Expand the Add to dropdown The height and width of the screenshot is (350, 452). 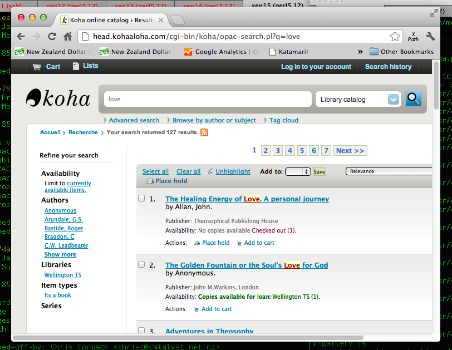pyautogui.click(x=298, y=172)
